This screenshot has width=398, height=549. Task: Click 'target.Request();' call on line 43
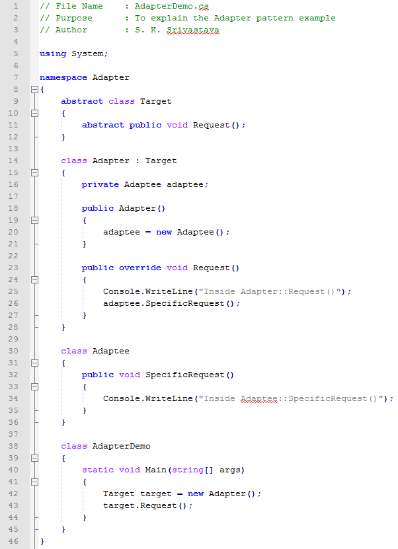[148, 506]
